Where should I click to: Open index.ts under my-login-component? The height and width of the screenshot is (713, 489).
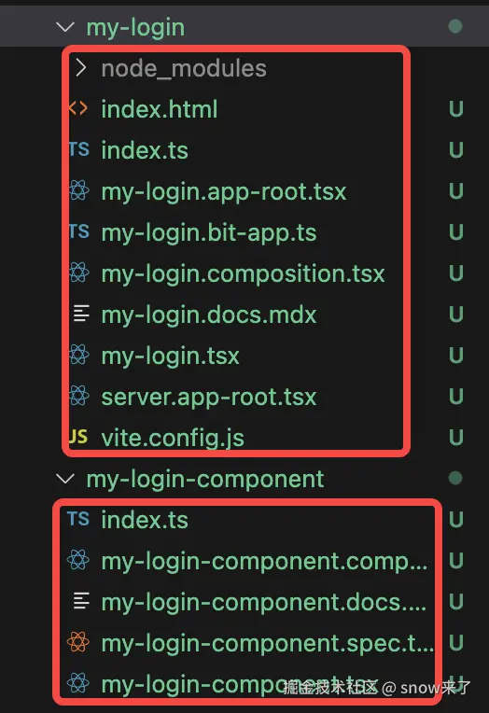(145, 520)
